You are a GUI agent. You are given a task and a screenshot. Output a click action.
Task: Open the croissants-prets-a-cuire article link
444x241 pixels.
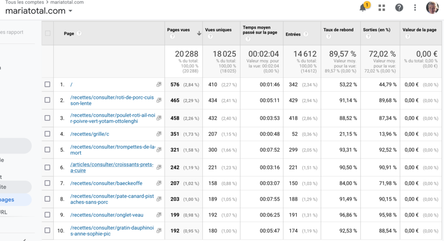tap(111, 167)
